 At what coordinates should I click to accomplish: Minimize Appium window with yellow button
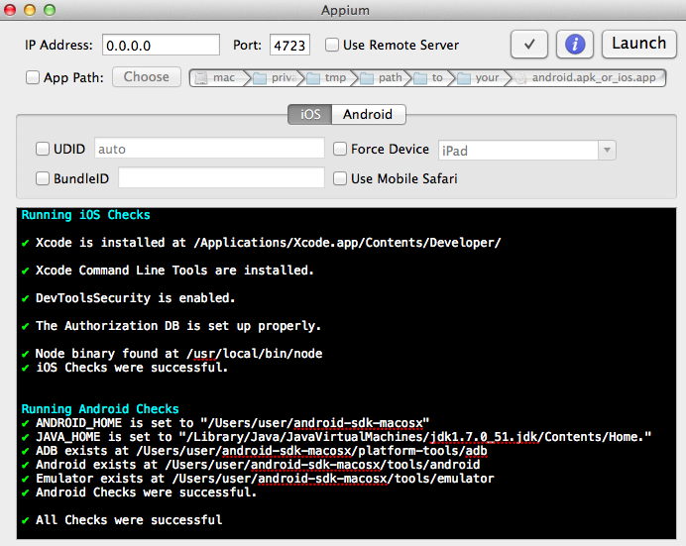pos(30,10)
